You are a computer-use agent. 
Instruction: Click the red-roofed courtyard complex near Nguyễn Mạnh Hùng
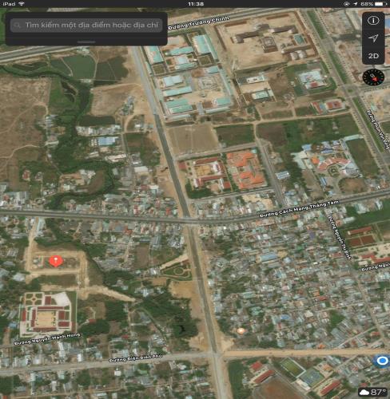46,314
